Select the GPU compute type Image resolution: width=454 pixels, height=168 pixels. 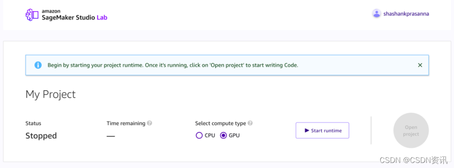click(x=224, y=135)
